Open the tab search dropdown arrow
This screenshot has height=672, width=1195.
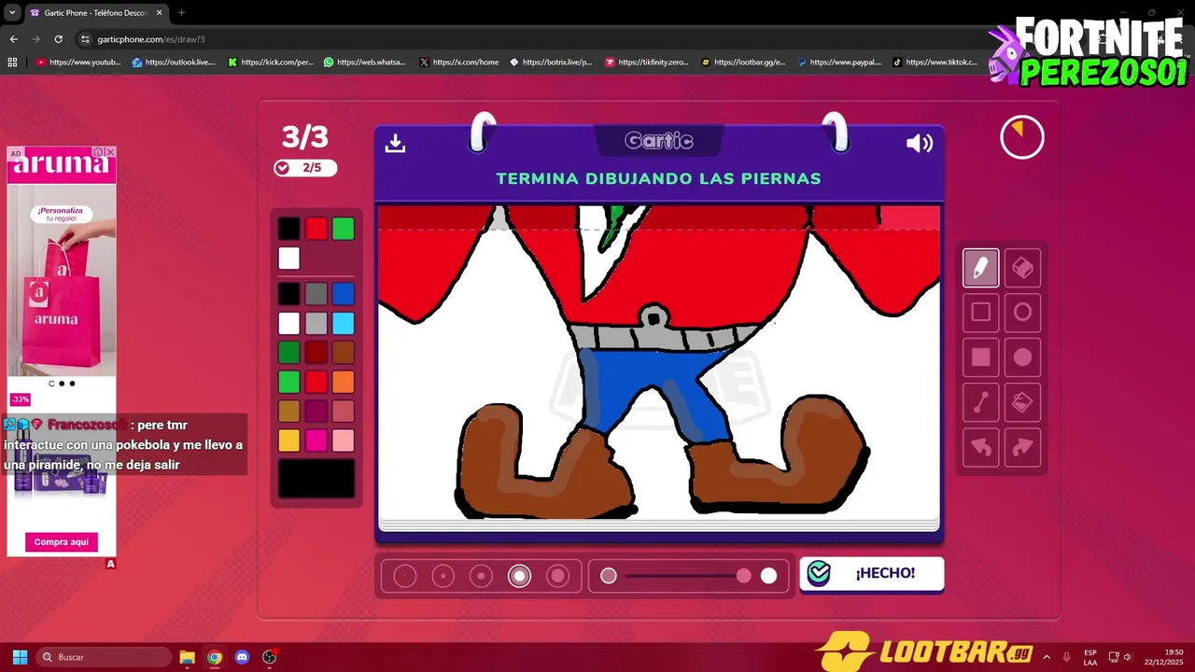[x=11, y=13]
